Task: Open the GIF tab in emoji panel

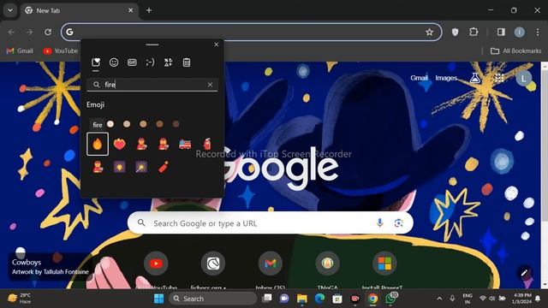Action: point(132,62)
